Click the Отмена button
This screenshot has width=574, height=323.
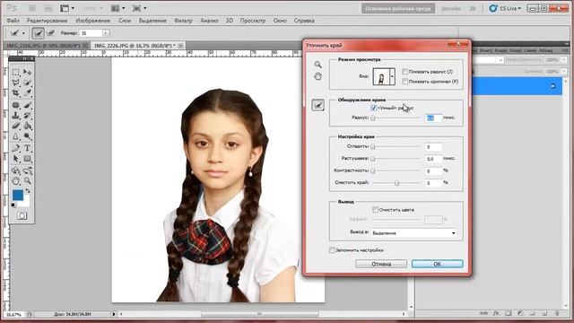[x=381, y=264]
